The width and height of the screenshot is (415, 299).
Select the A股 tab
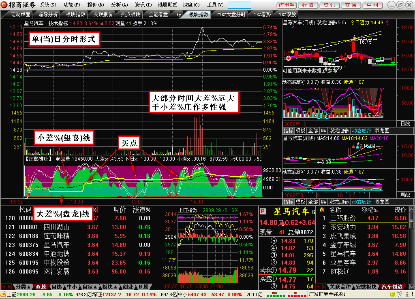41,286
